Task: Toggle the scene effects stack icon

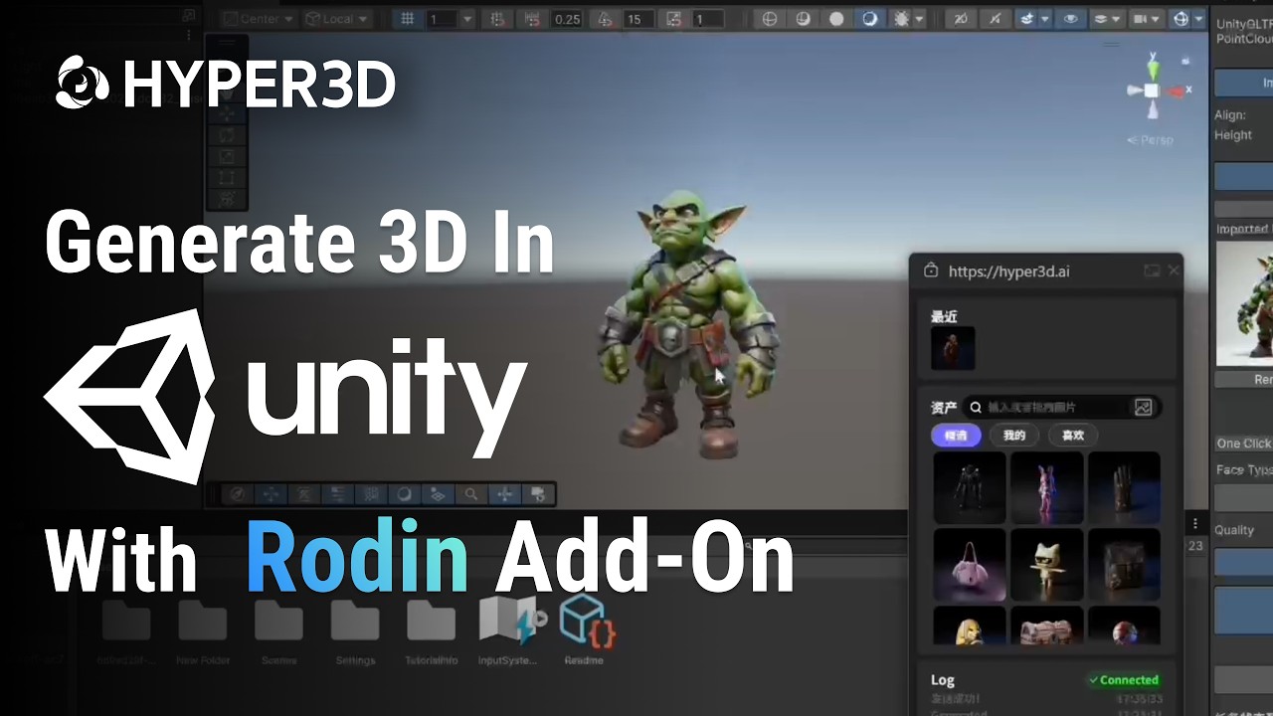Action: coord(1028,18)
